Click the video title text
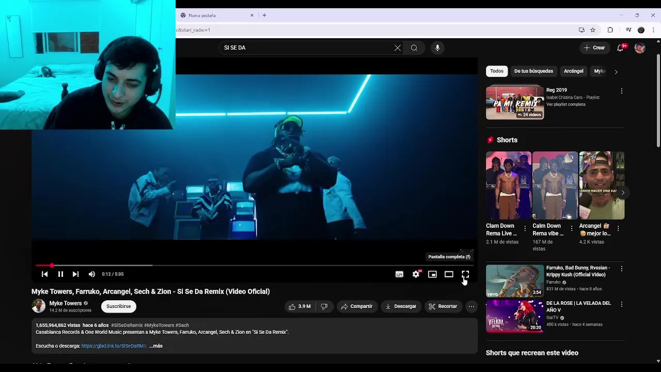Viewport: 661px width, 372px height. coord(151,291)
